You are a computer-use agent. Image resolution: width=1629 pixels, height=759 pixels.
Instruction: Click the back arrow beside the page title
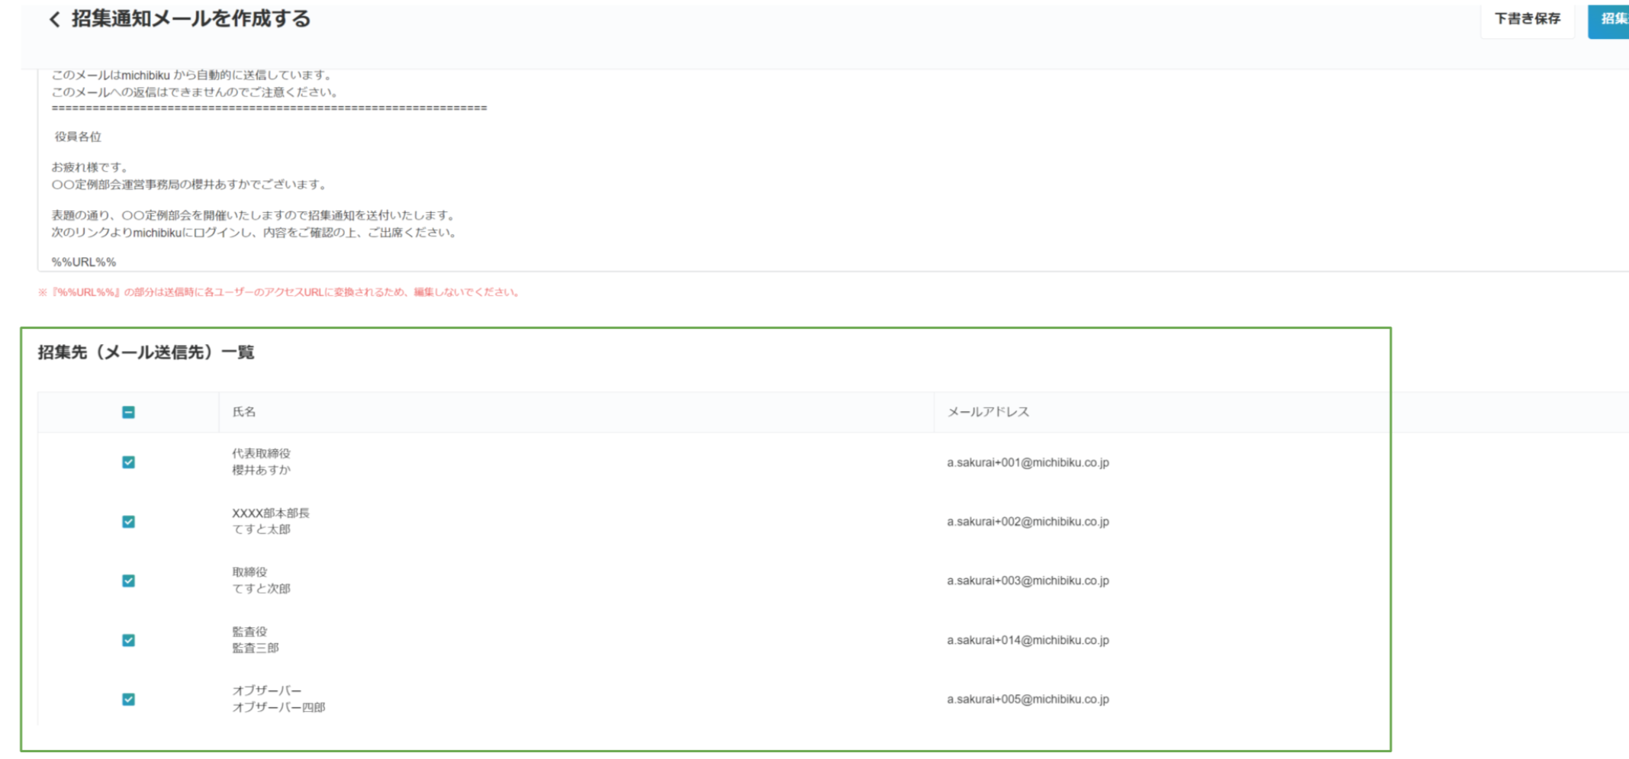(x=54, y=20)
